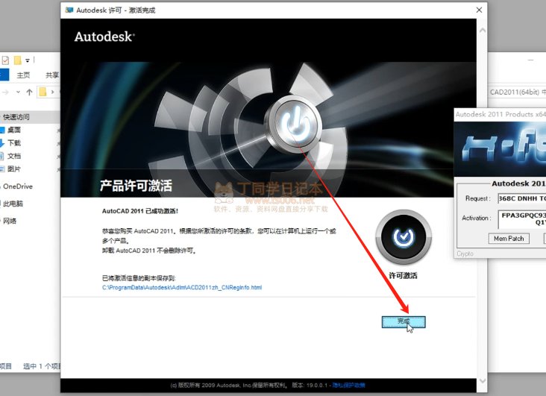
Task: Open the privacy policy link in footer
Action: [348, 385]
